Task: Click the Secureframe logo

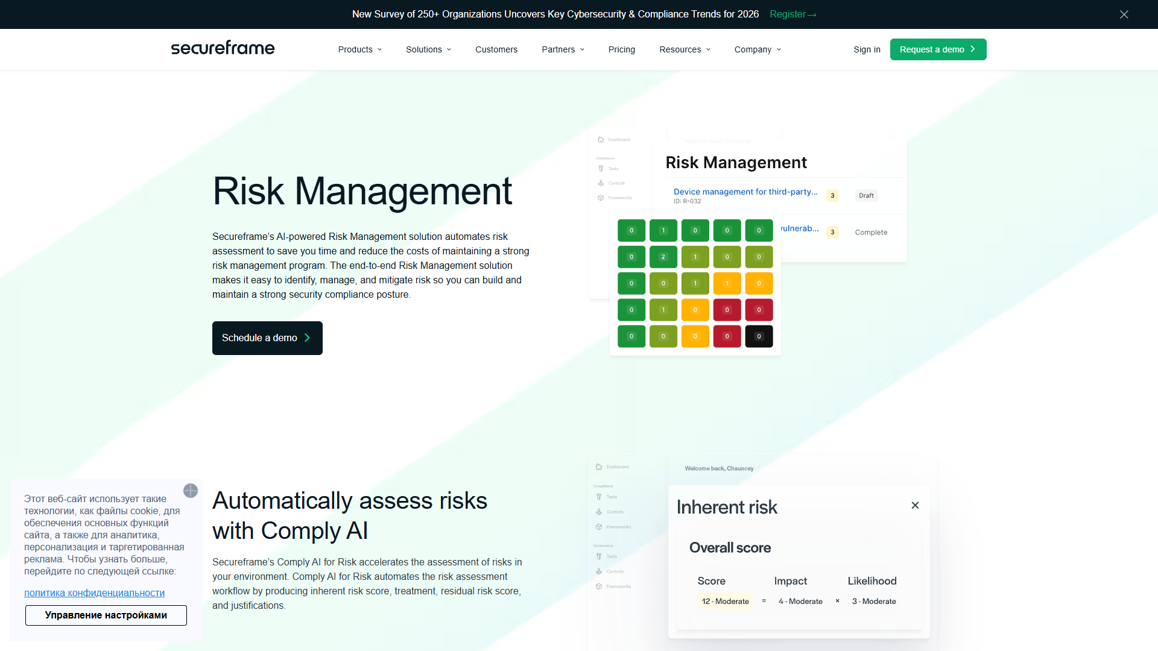Action: click(x=223, y=48)
